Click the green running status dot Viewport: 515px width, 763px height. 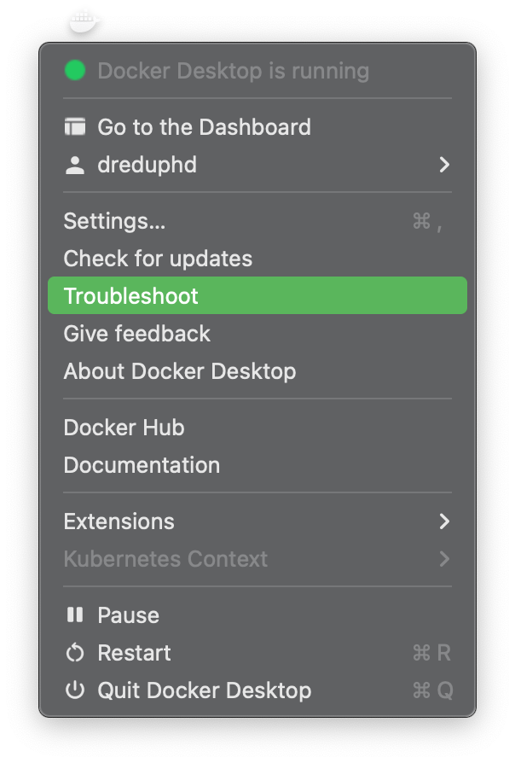click(75, 71)
